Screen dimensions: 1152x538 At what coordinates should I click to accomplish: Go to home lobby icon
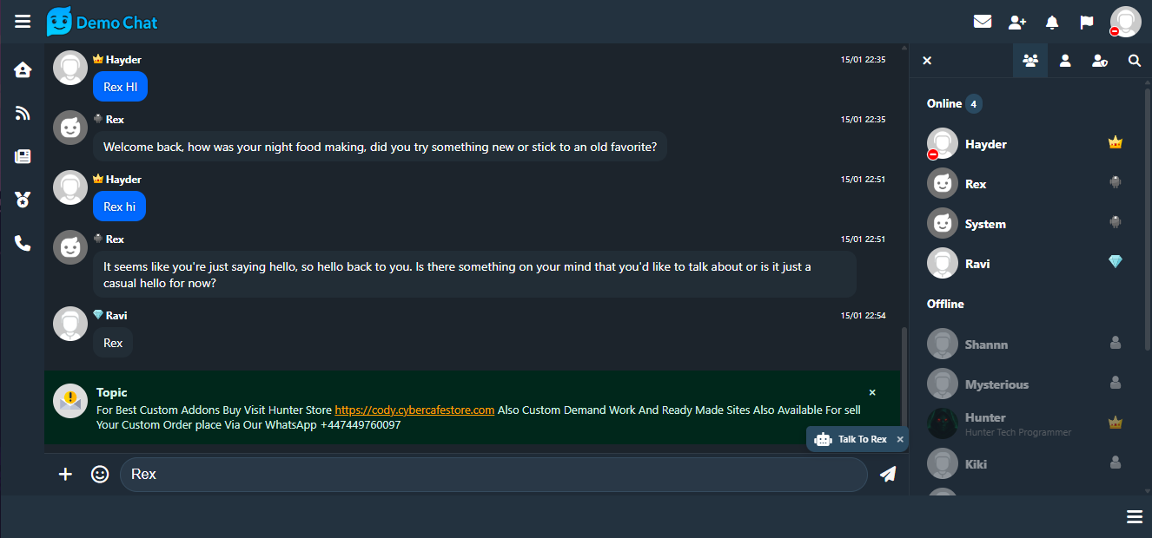[x=23, y=69]
